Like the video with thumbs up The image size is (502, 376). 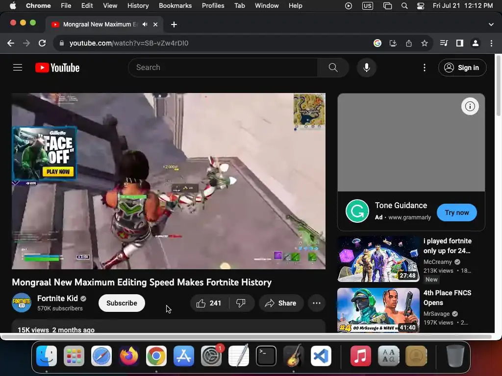point(209,303)
